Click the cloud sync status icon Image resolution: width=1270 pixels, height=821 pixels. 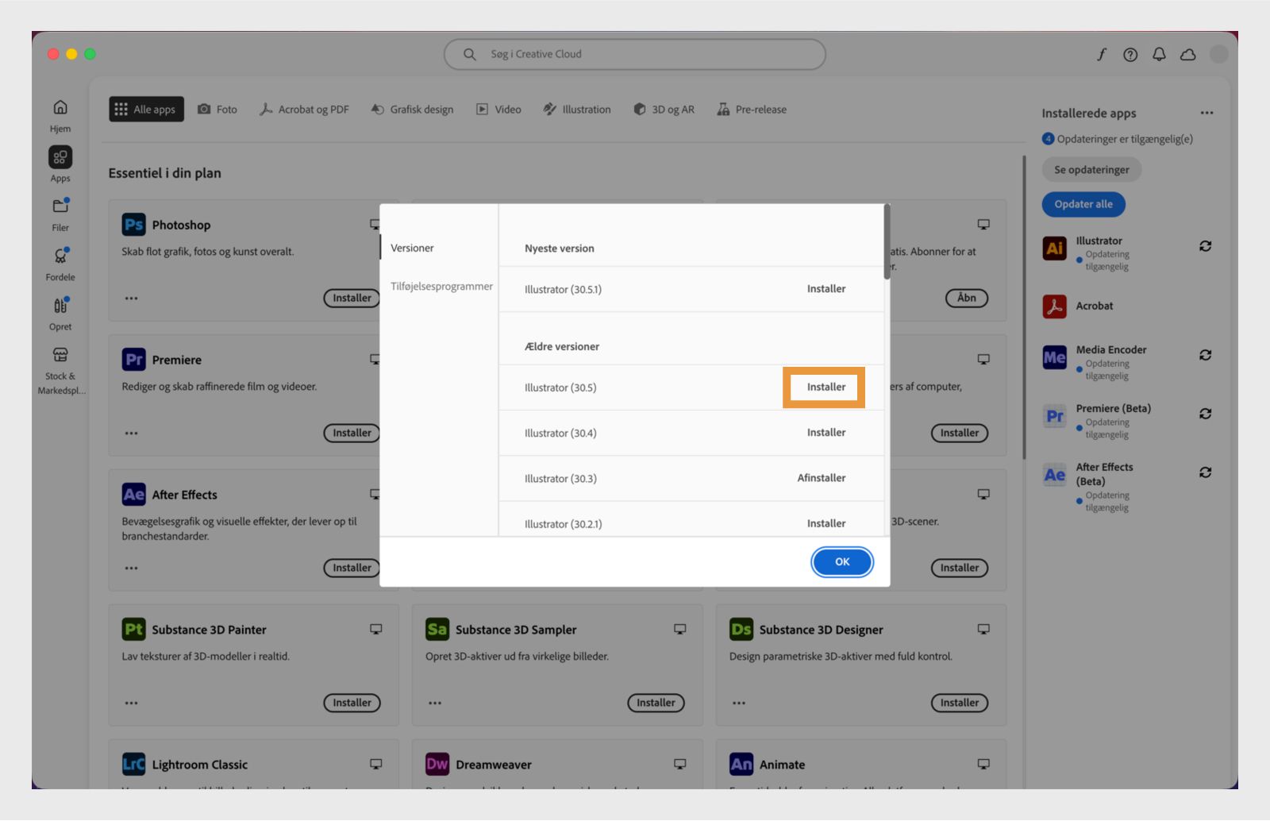coord(1188,54)
